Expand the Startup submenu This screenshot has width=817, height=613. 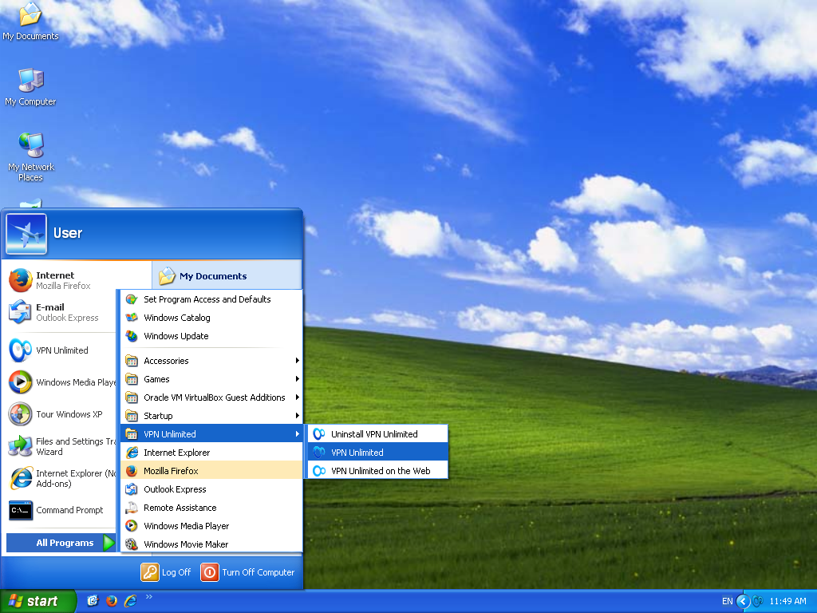211,415
